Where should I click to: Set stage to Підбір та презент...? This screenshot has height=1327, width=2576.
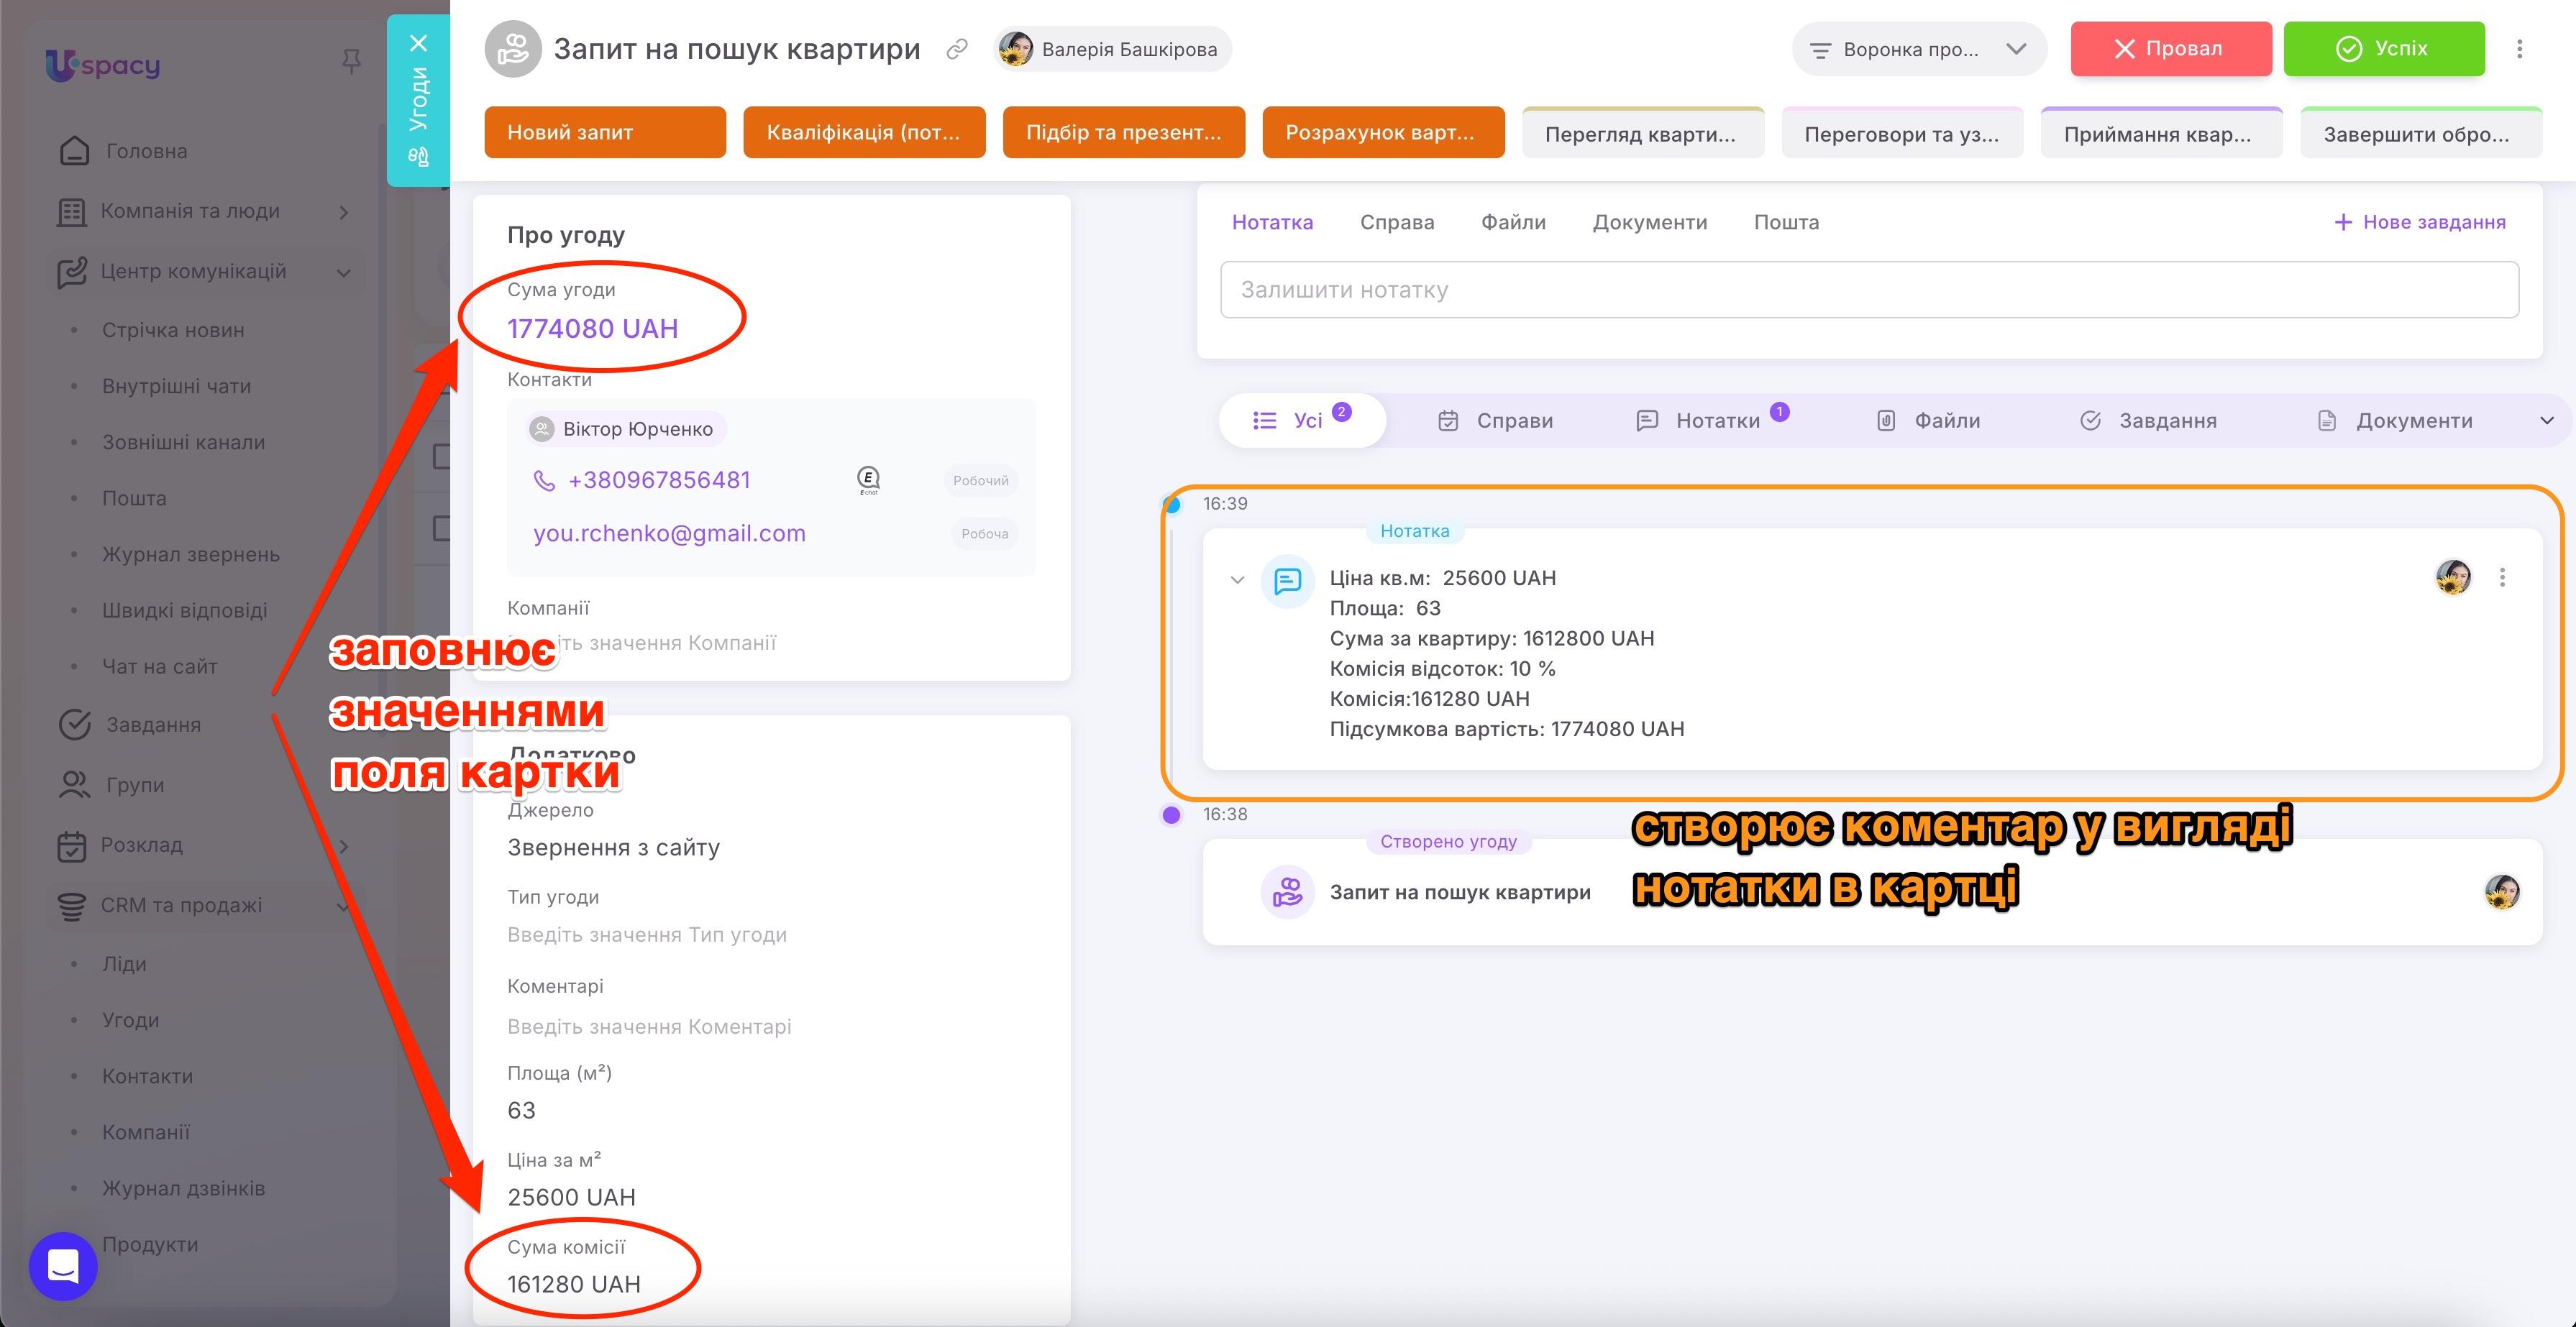click(x=1124, y=132)
